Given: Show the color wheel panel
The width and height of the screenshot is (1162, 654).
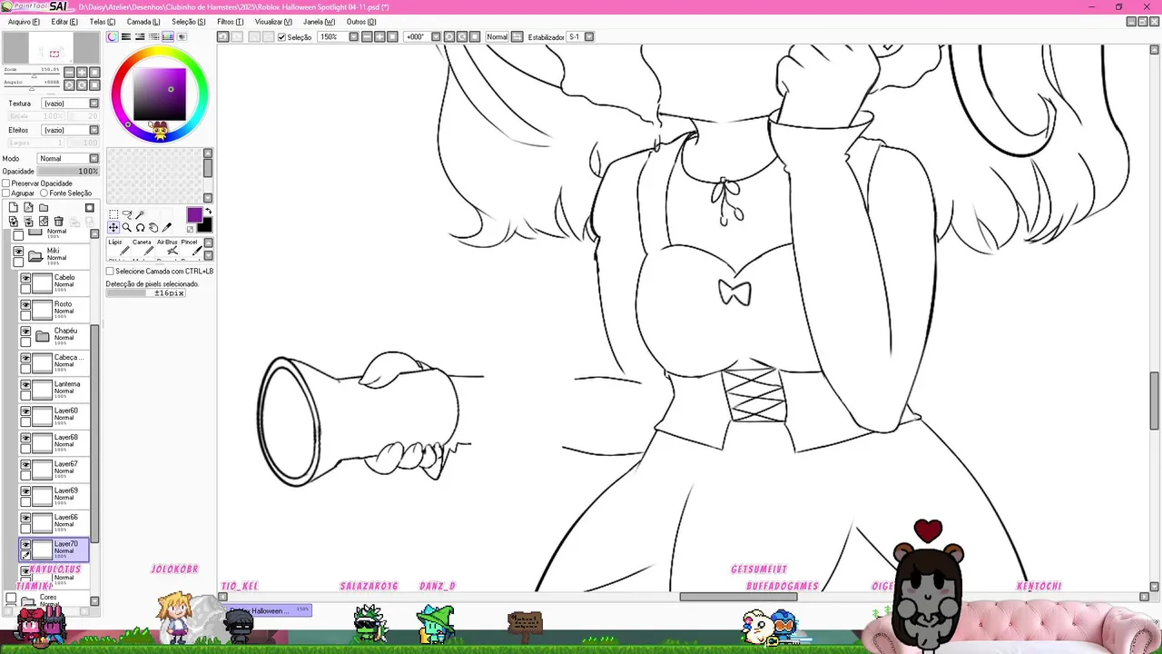Looking at the screenshot, I should pyautogui.click(x=113, y=37).
